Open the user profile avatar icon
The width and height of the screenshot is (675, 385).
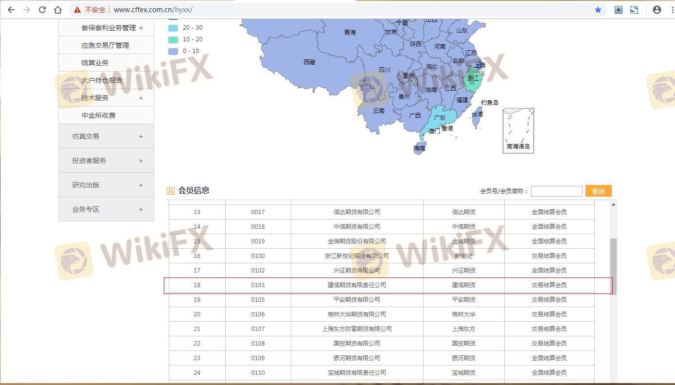tap(657, 10)
